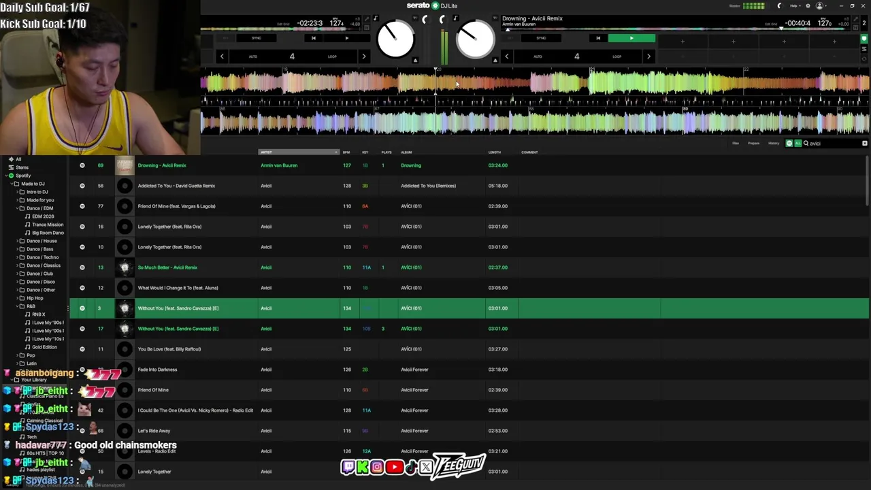871x490 pixels.
Task: Eject track from the right deck
Action: [x=495, y=61]
